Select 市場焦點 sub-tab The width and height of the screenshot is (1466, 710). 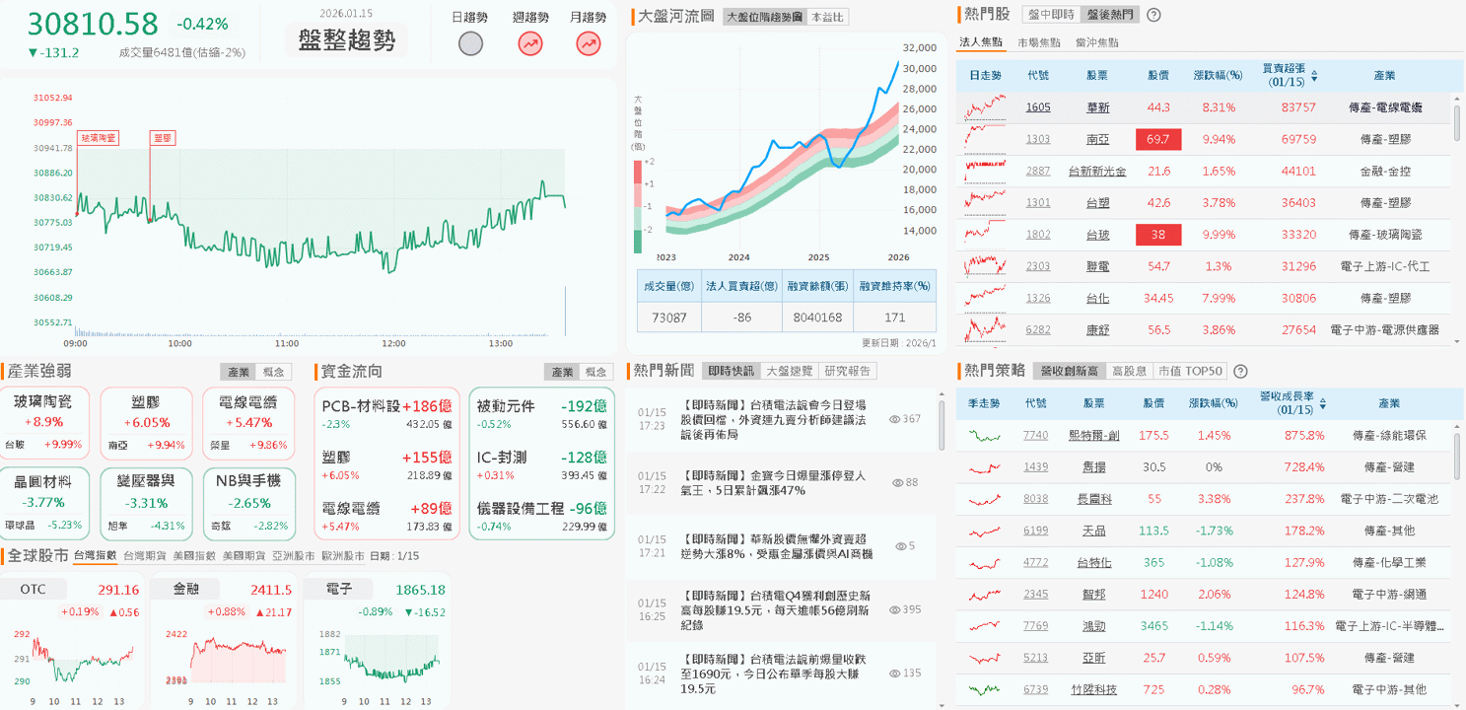pos(1039,42)
